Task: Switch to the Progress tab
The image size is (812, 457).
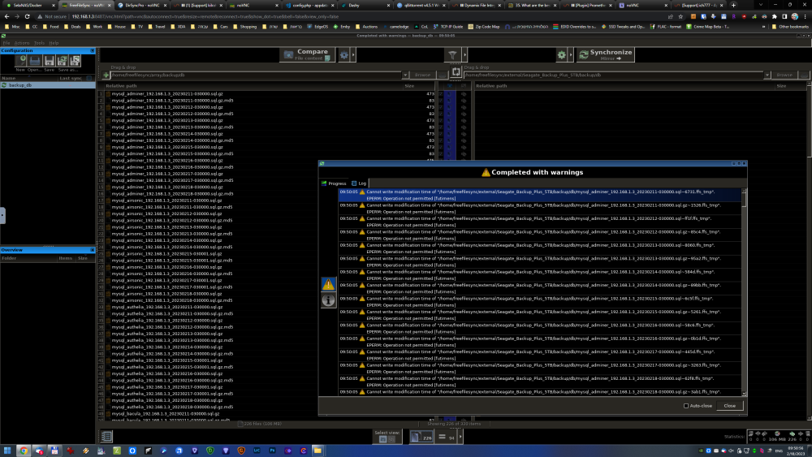Action: [334, 183]
